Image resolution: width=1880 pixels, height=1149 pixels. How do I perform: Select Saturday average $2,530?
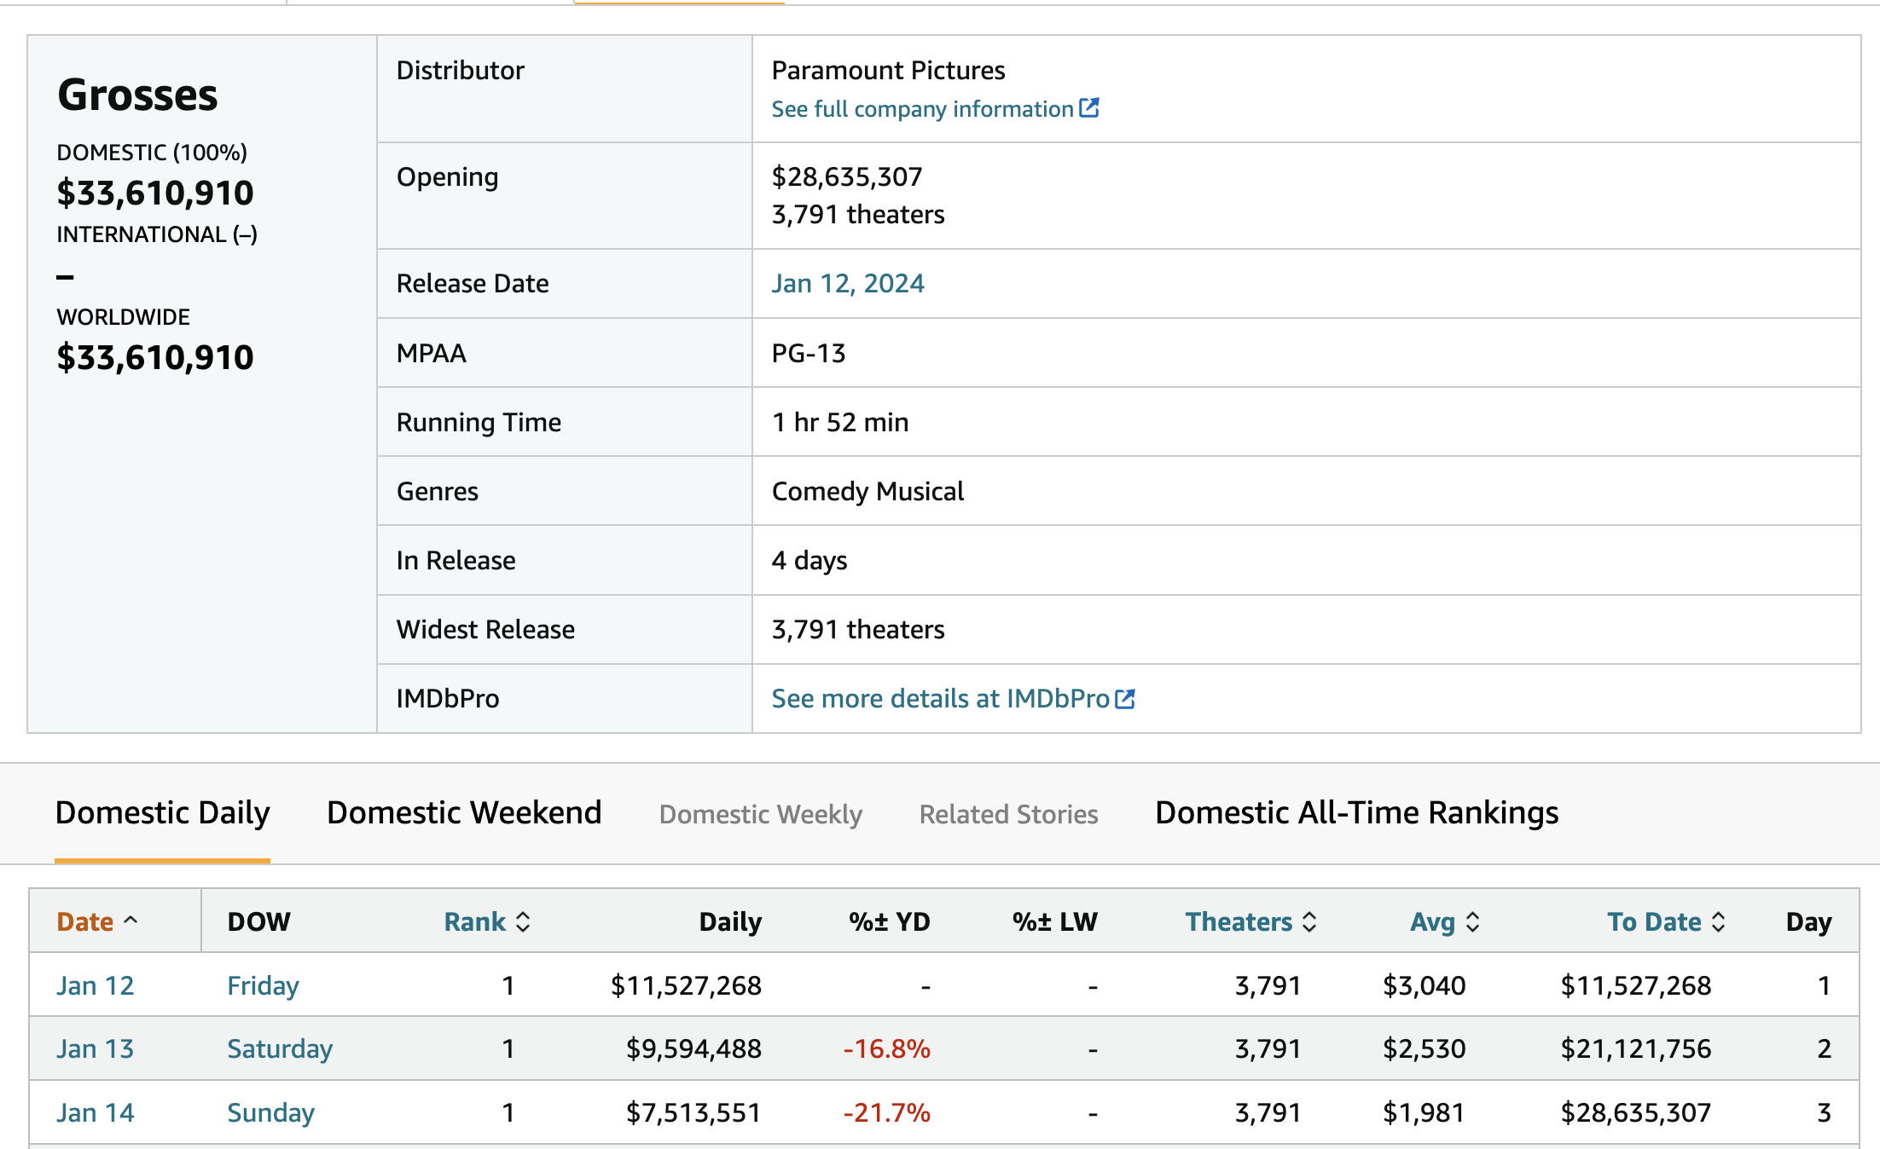(1424, 1048)
